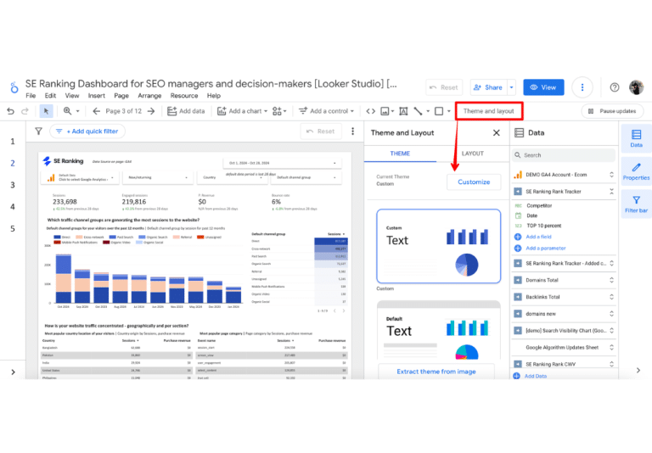Switch to the THEME tab
The width and height of the screenshot is (652, 453).
coord(400,154)
